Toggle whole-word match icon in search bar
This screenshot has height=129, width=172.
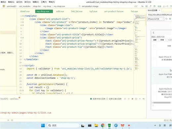[147, 6]
